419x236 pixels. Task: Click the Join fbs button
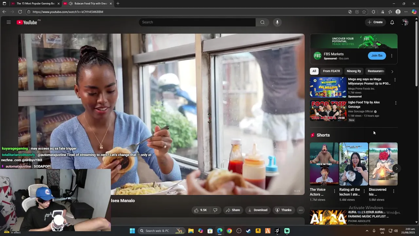pos(377,56)
